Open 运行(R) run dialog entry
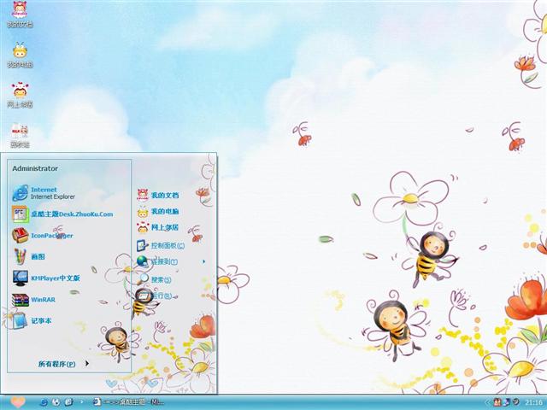Image resolution: width=547 pixels, height=410 pixels. [x=154, y=296]
